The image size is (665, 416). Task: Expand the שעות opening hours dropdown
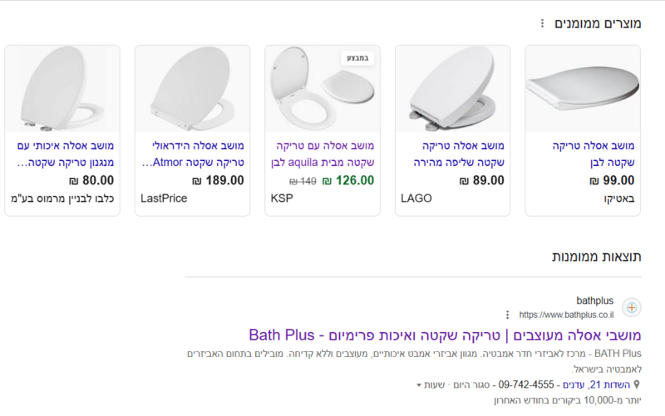pyautogui.click(x=431, y=384)
